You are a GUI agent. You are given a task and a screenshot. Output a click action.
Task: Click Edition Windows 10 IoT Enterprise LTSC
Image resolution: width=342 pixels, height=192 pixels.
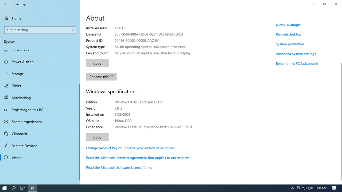click(139, 102)
